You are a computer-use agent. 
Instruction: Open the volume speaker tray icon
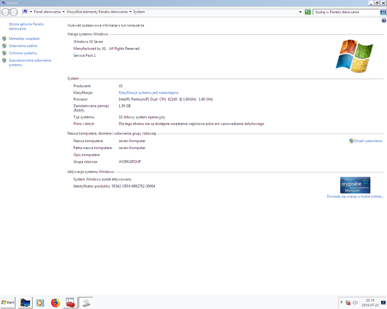click(x=355, y=303)
